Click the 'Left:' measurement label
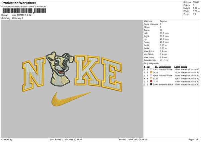Screen dimensions: 201x142 (x=146, y=33)
